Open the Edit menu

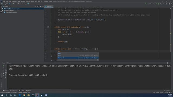coord(7,1)
